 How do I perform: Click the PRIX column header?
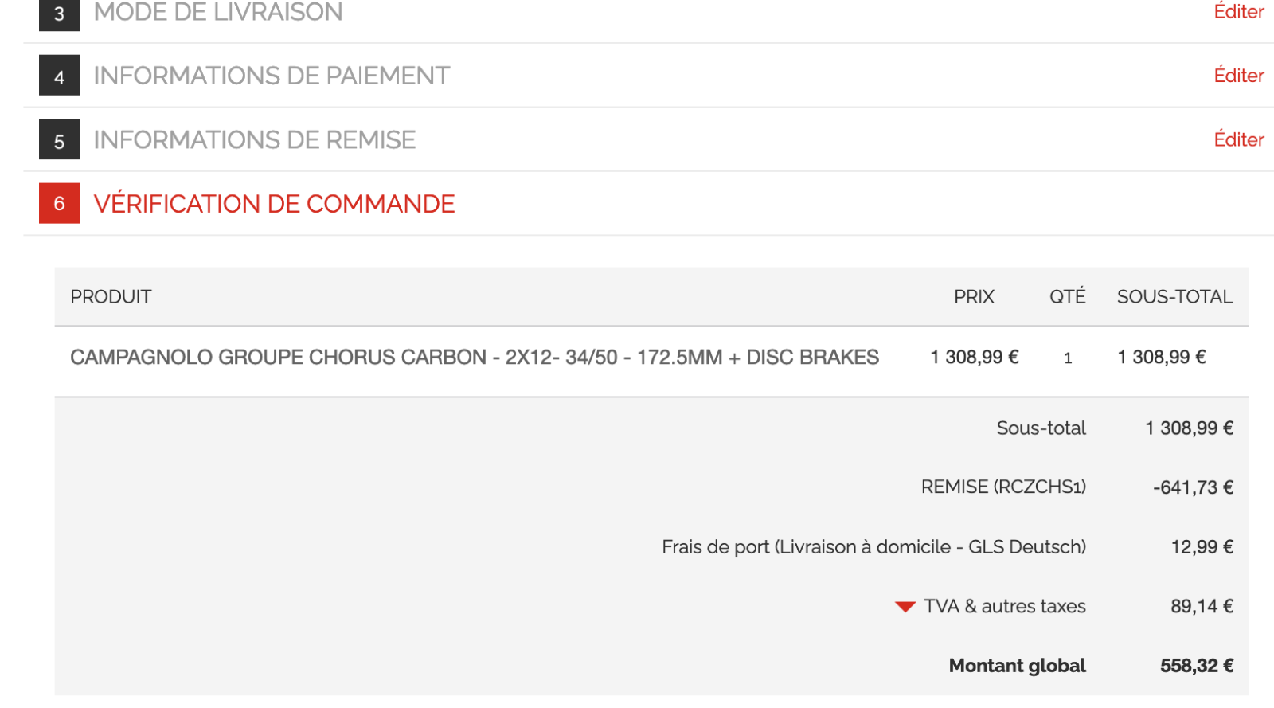pyautogui.click(x=974, y=297)
